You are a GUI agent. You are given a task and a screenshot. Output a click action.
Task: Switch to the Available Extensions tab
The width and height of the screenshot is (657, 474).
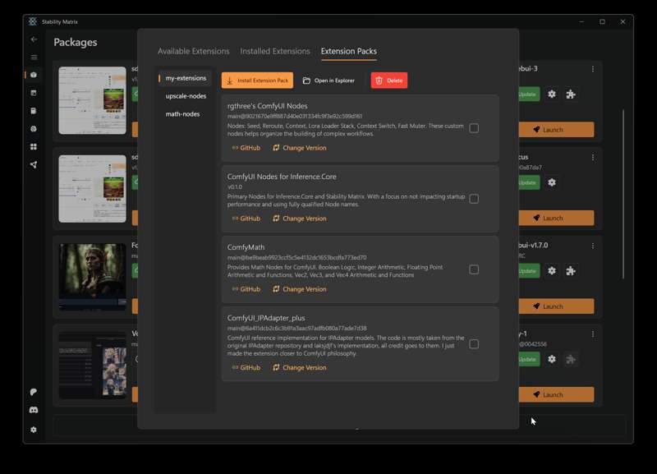pos(193,51)
